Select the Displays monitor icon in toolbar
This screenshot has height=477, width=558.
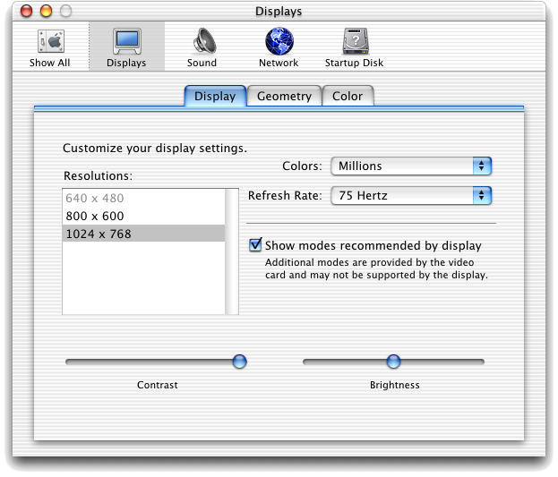click(127, 42)
